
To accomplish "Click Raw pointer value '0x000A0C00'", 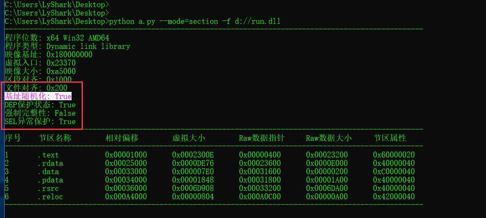I will pos(260,197).
